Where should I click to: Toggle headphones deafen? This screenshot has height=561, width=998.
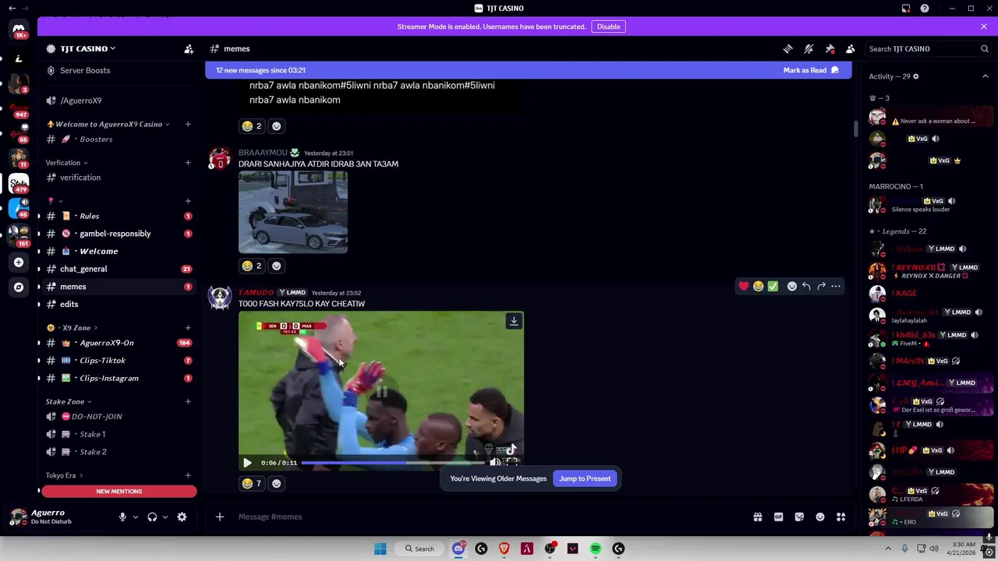(x=152, y=517)
